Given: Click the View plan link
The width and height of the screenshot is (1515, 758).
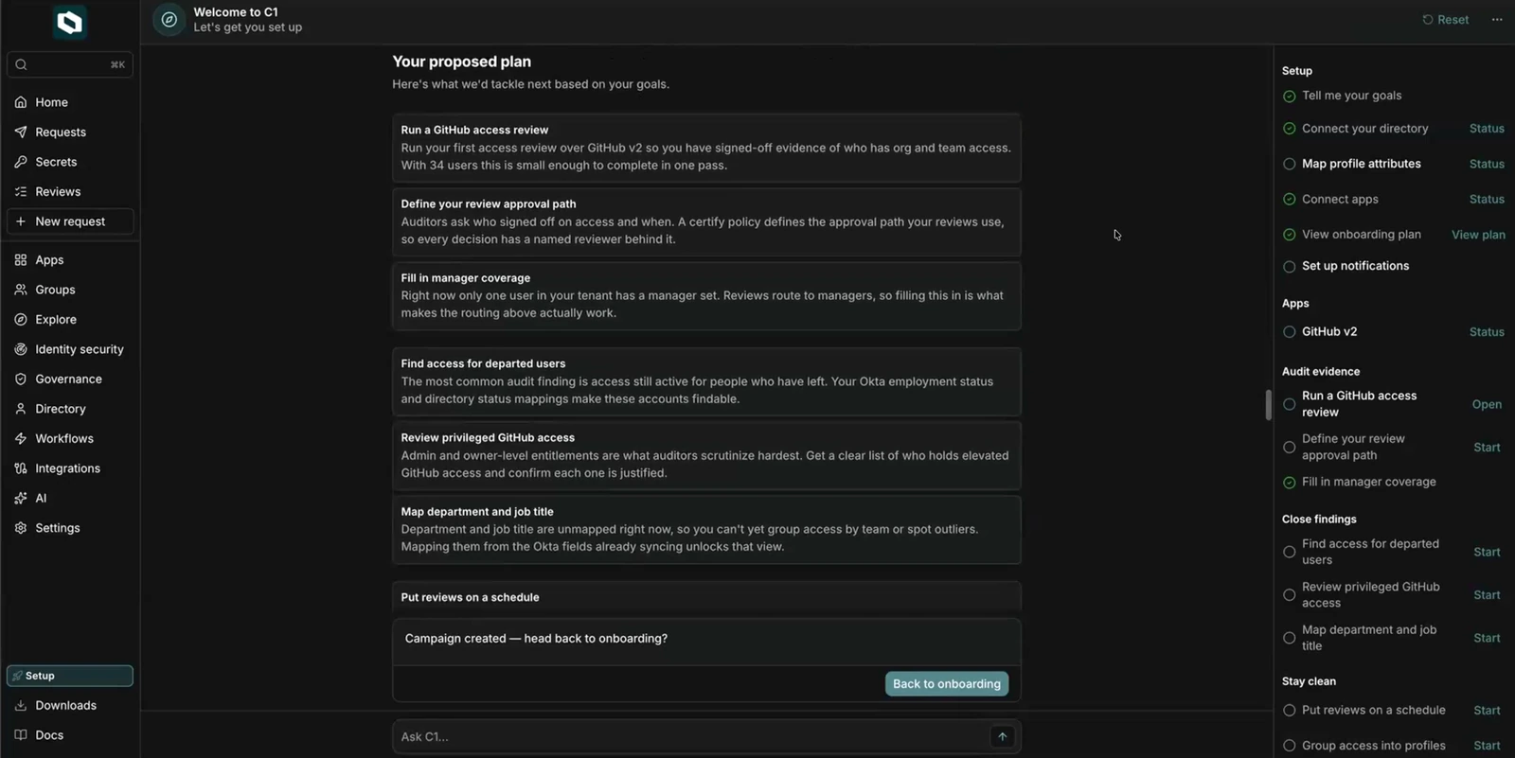Looking at the screenshot, I should (1478, 235).
